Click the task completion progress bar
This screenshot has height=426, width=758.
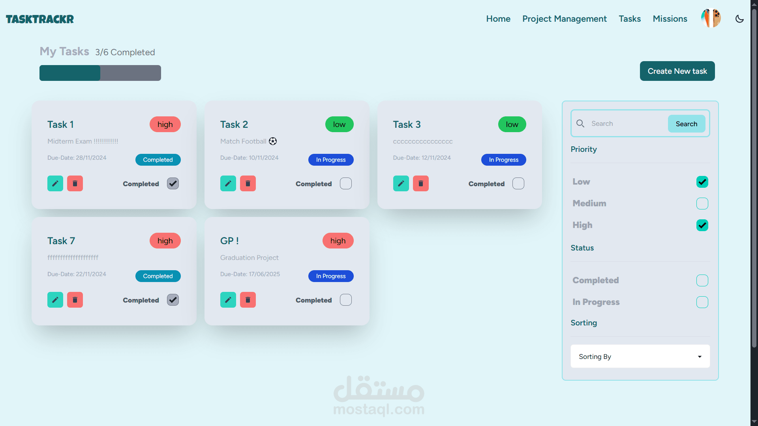[100, 73]
